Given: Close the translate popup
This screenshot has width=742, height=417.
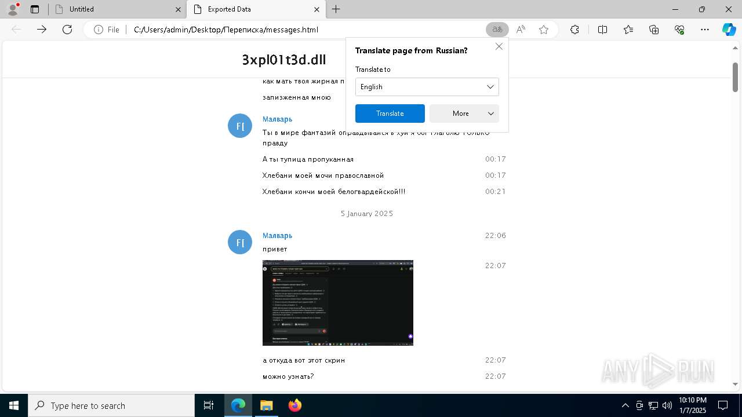Looking at the screenshot, I should point(499,46).
